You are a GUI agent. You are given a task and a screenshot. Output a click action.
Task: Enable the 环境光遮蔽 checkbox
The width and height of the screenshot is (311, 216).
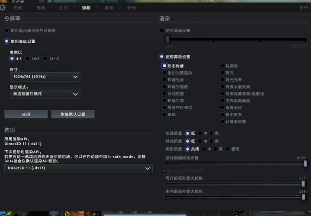[x=164, y=86]
